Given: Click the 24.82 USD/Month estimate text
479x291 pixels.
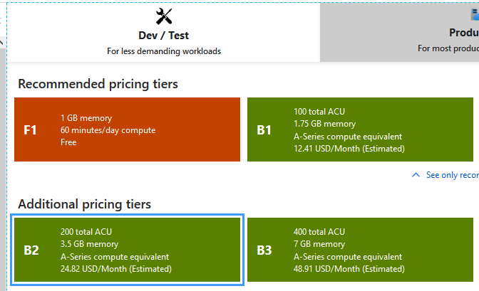Looking at the screenshot, I should click(116, 269).
